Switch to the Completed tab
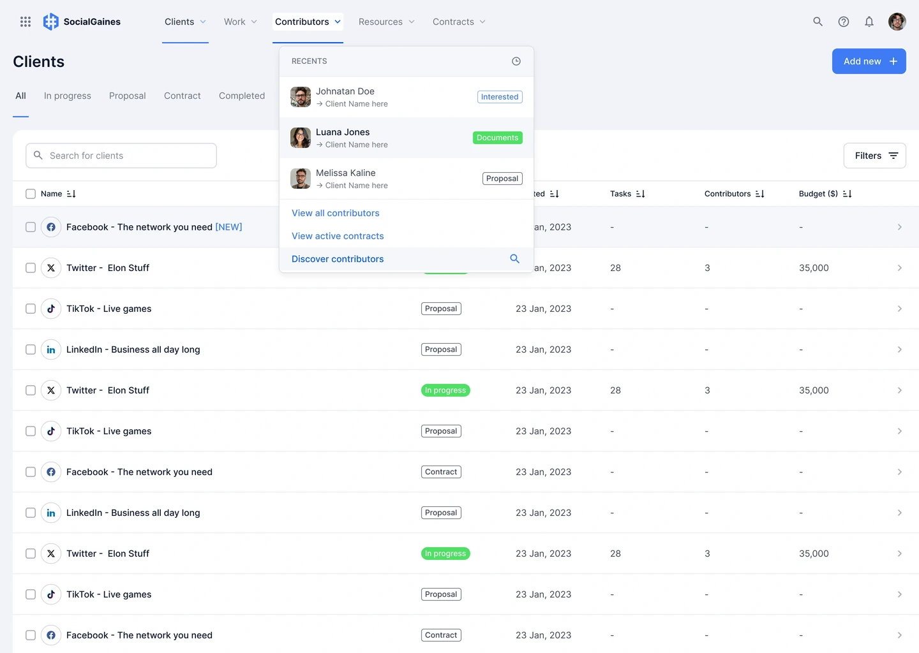The height and width of the screenshot is (653, 919). pos(242,96)
